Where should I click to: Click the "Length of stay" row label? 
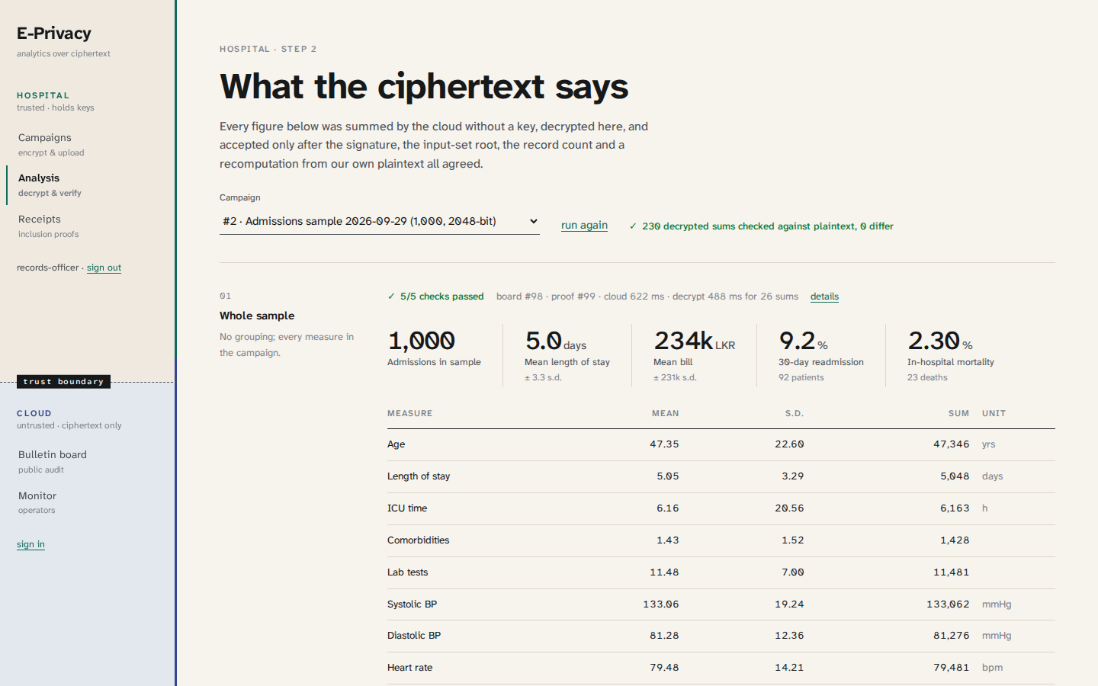[x=419, y=476]
